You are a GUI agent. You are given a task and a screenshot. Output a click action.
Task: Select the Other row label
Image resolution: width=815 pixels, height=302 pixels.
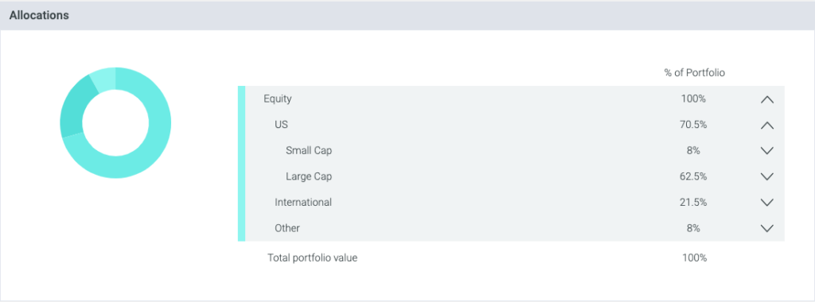(287, 228)
